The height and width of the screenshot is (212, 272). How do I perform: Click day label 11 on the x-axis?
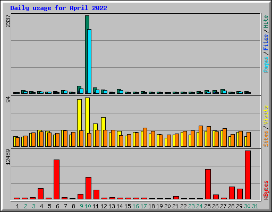click(x=96, y=206)
